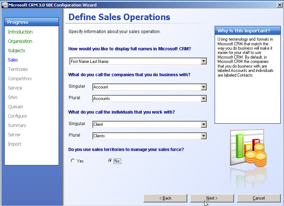This screenshot has width=284, height=206.
Task: Click the 'Why is this important?' header
Action: point(248,31)
